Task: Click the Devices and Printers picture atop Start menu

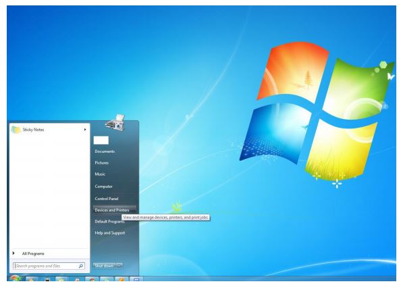Action: click(x=115, y=122)
